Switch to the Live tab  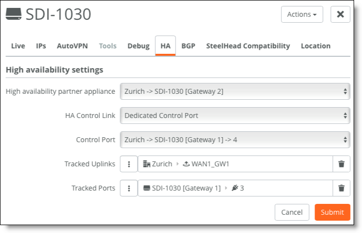coord(18,46)
